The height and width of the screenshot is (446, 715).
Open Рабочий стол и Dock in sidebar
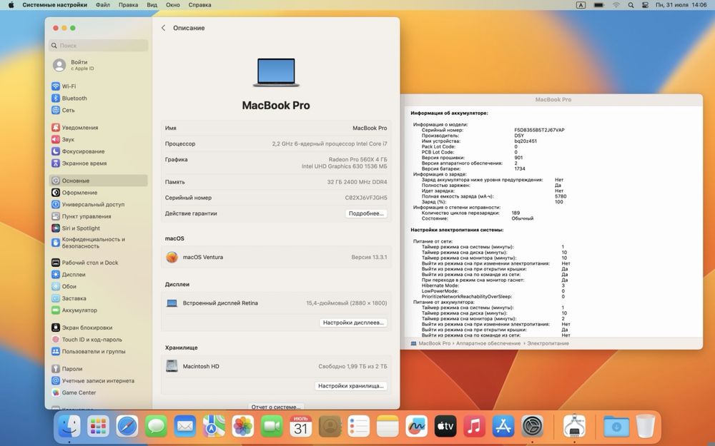click(x=98, y=263)
